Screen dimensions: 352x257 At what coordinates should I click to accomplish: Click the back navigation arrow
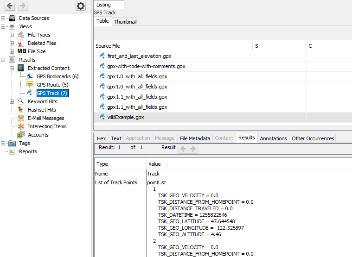coord(10,6)
